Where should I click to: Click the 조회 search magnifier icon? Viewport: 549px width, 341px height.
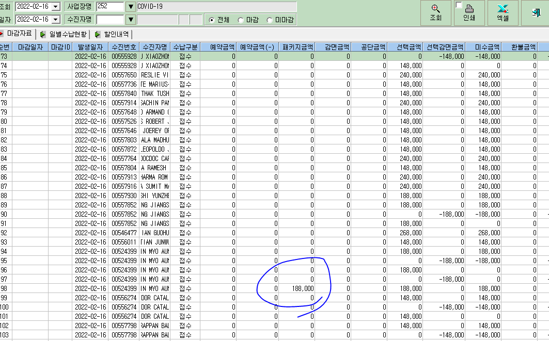[435, 9]
